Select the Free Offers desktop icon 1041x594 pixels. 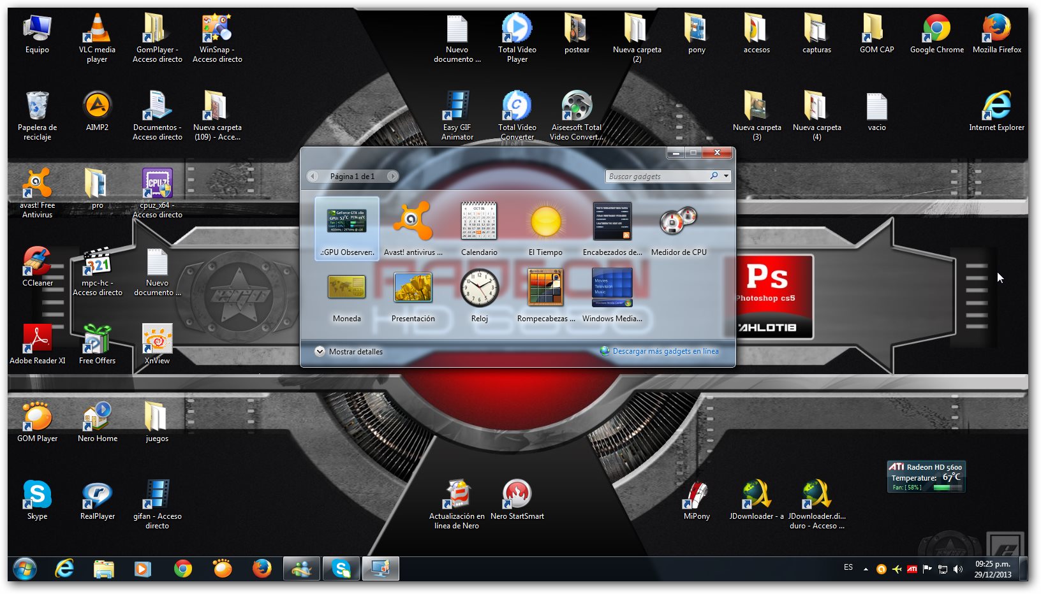(x=97, y=345)
